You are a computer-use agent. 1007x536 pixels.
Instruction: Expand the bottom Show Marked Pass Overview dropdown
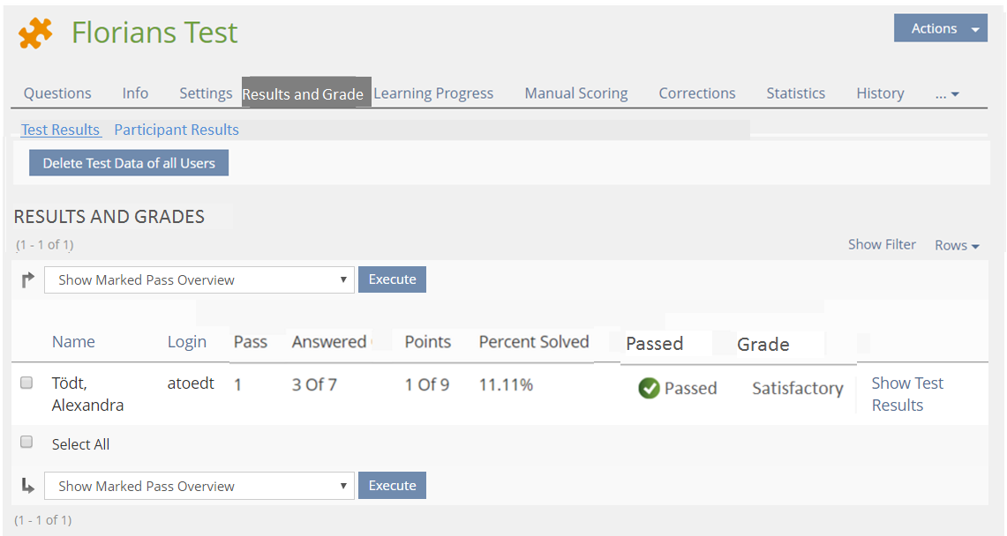tap(199, 486)
